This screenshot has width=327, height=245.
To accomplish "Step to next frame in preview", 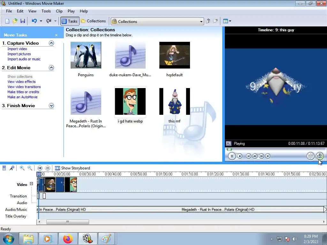I will pyautogui.click(x=261, y=156).
